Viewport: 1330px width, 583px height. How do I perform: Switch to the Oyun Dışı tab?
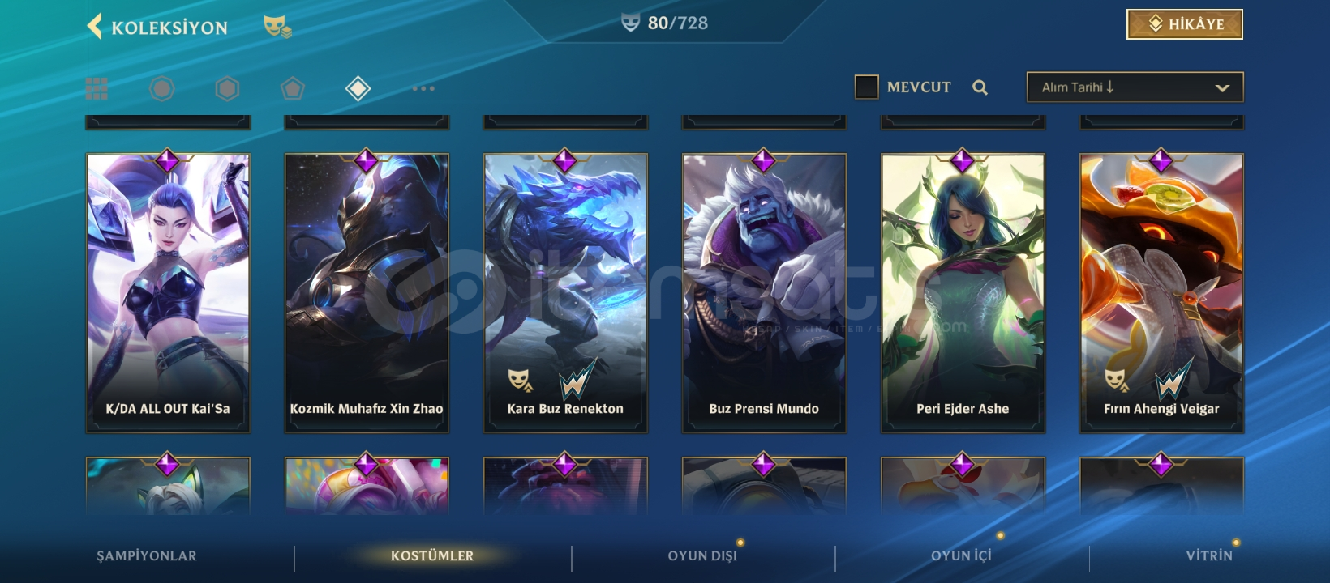tap(702, 556)
